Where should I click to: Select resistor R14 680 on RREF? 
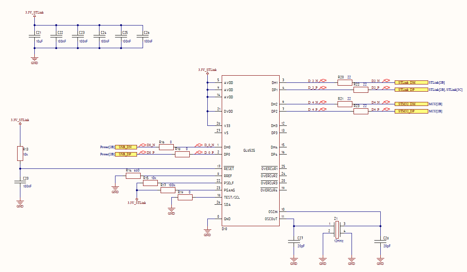pos(133,176)
